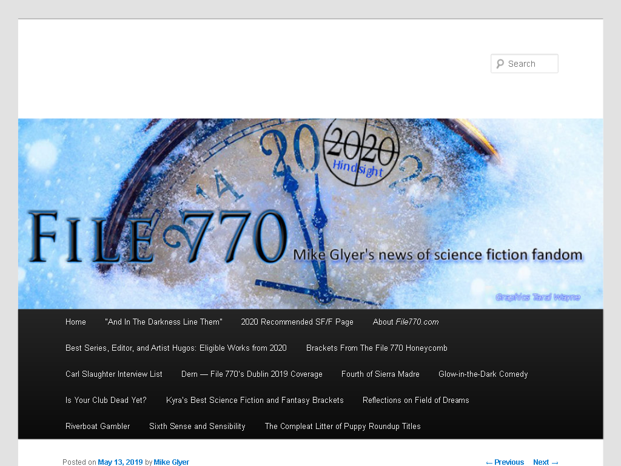Image resolution: width=621 pixels, height=466 pixels.
Task: Open Is Your Club Dead Yet? page
Action: click(x=106, y=400)
